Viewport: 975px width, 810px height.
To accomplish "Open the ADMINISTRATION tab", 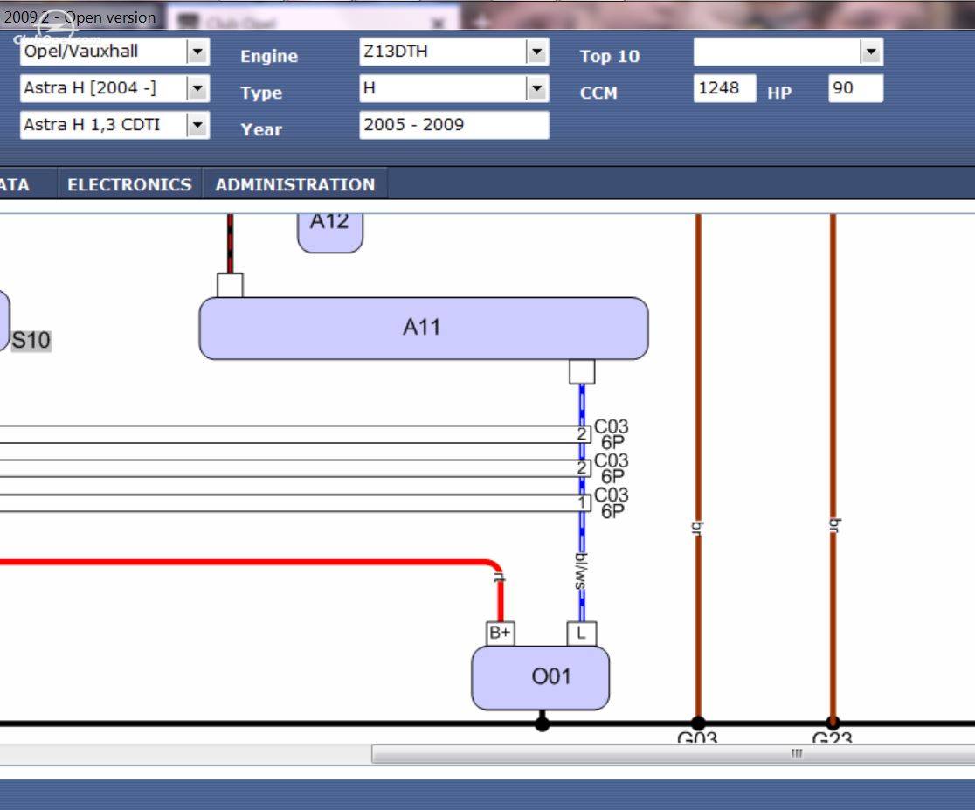I will (x=295, y=184).
